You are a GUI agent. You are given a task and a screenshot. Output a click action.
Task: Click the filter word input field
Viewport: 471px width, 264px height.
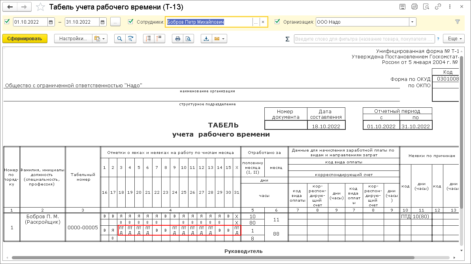click(364, 39)
